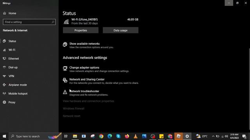Open View hardware and connection properties

click(x=89, y=101)
